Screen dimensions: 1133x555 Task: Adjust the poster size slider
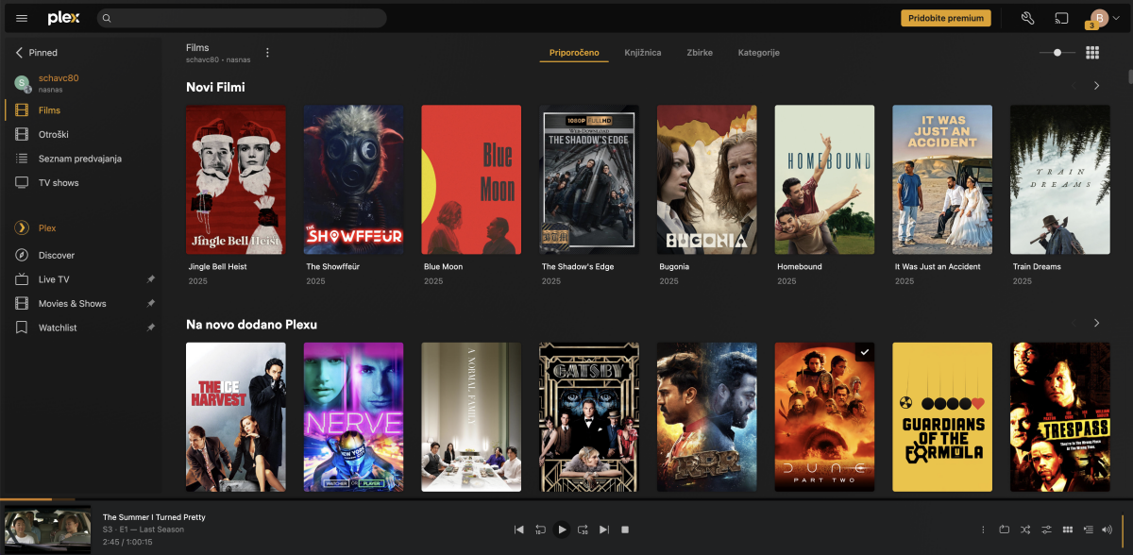[x=1057, y=53]
